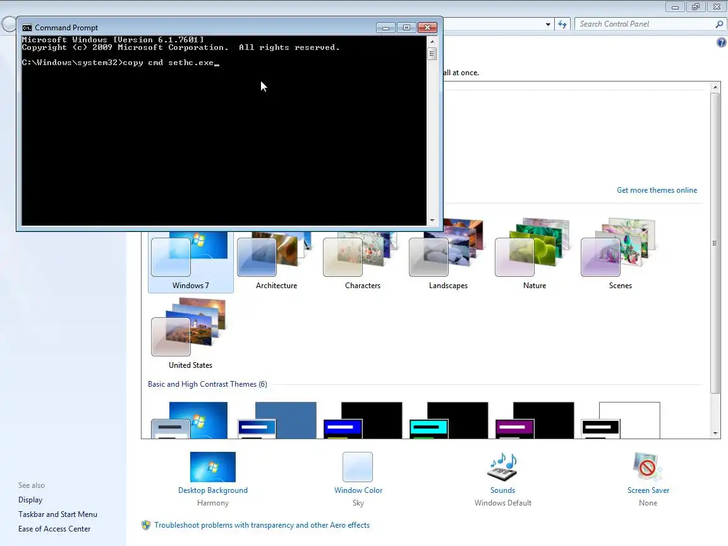Restore down the Control Panel window
Viewport: 728px width, 546px height.
point(696,7)
